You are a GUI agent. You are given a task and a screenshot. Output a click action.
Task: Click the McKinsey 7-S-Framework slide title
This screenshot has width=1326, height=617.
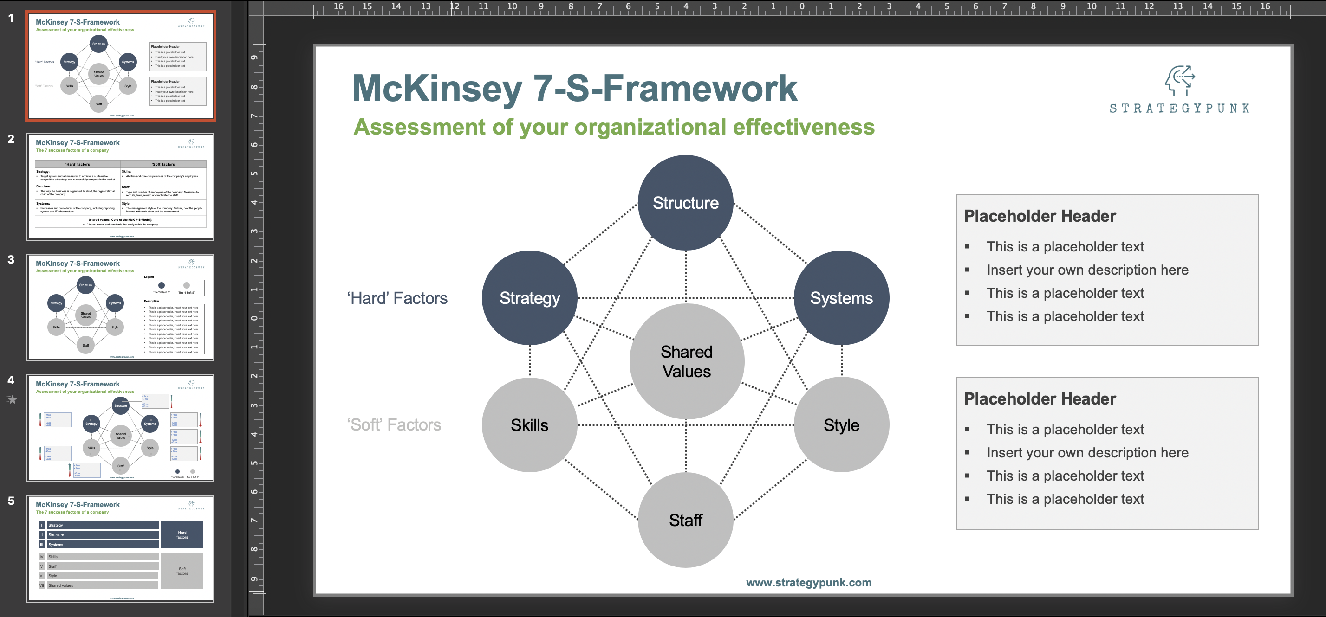[x=574, y=89]
